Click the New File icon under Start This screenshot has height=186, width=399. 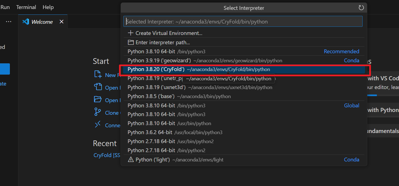point(98,75)
